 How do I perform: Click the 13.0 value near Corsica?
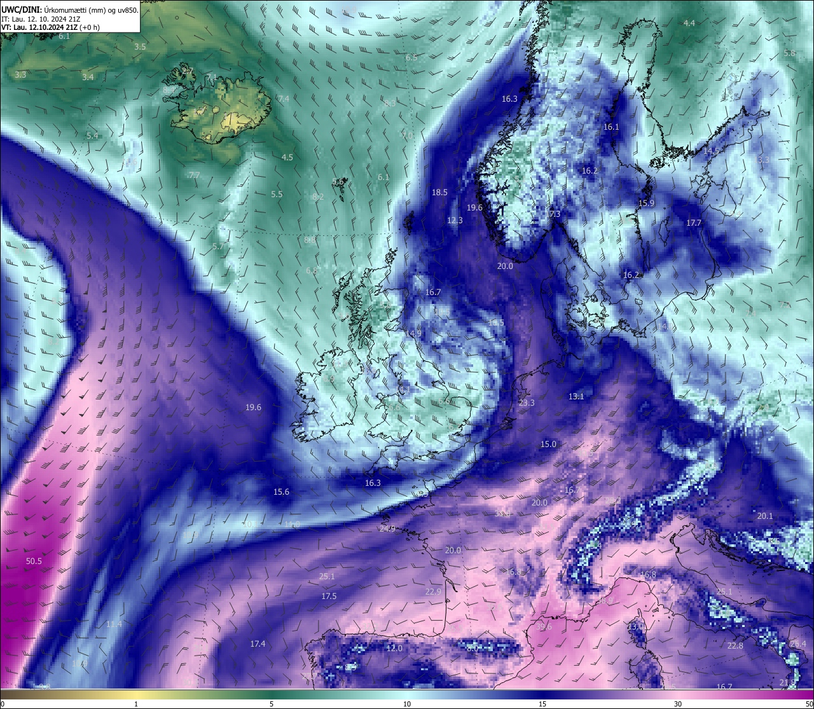(x=636, y=626)
